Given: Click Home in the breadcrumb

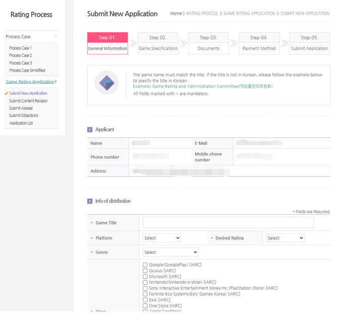Looking at the screenshot, I should pos(176,14).
